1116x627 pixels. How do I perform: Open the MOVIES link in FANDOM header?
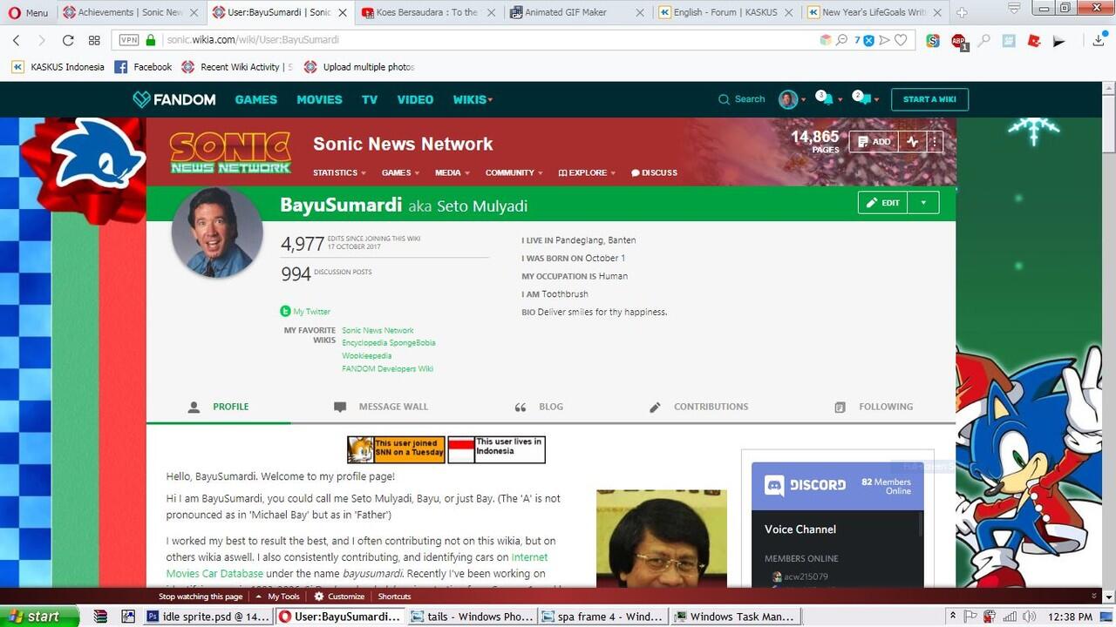319,99
